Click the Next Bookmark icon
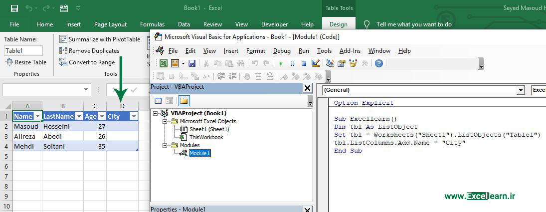The height and width of the screenshot is (212, 546). 295,76
